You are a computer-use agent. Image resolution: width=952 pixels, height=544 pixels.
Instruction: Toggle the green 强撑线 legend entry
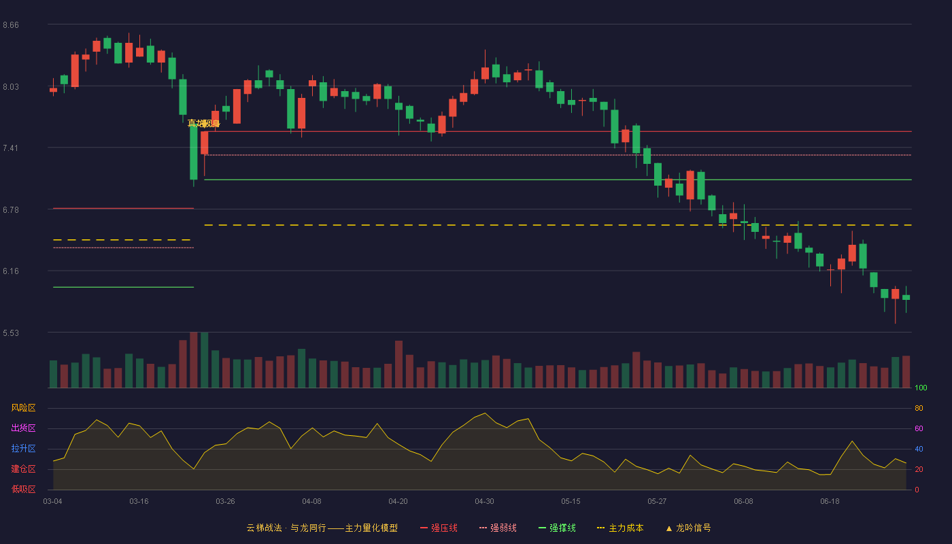(x=557, y=528)
